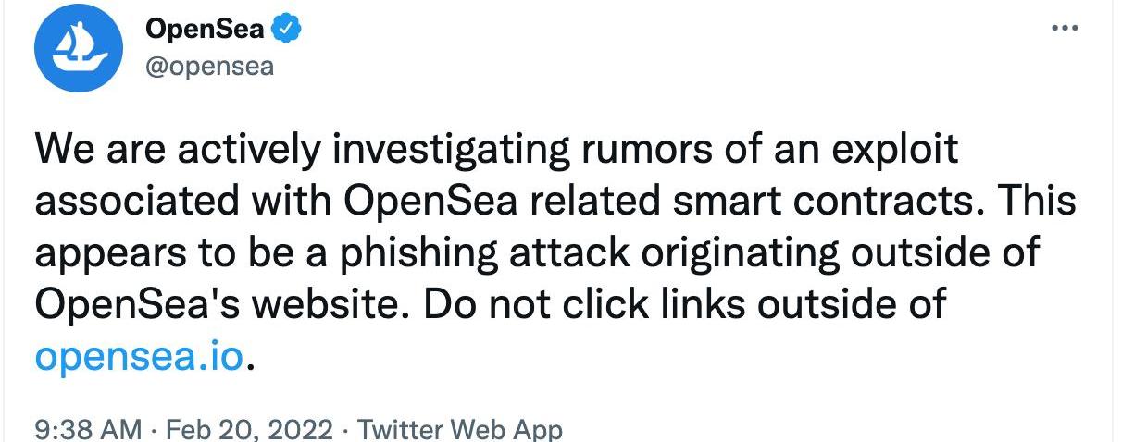Screen dimensions: 1122x442
Task: Click the first line starting "We are actively"
Action: point(496,151)
